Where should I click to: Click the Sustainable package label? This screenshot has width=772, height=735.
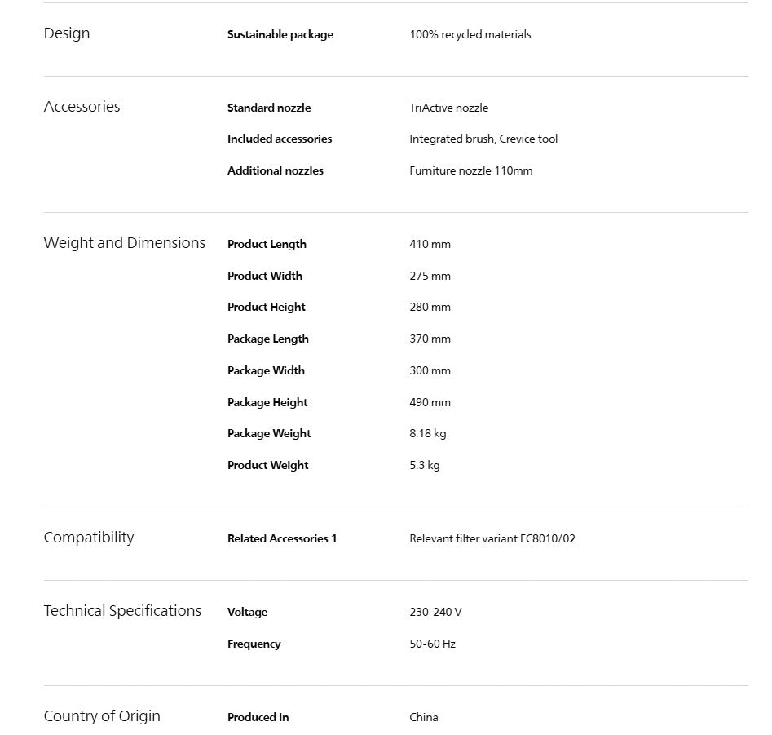280,34
